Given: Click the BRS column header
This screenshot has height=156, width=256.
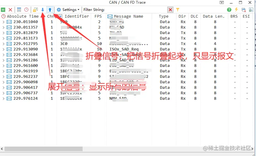Looking at the screenshot, I should pyautogui.click(x=234, y=16).
